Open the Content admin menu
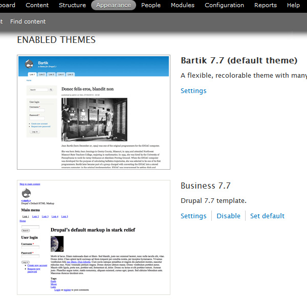This screenshot has width=307, height=299. [x=37, y=5]
